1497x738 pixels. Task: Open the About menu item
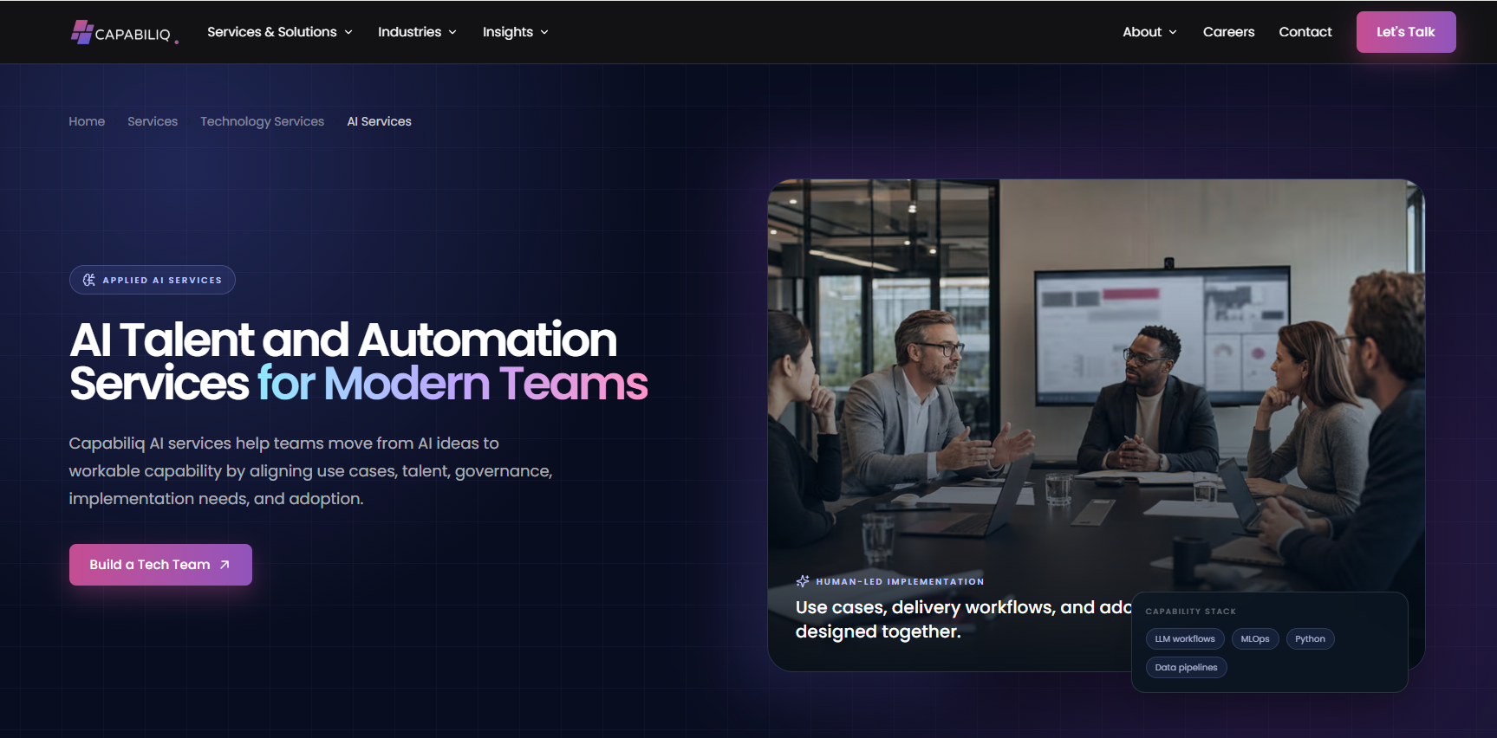1149,32
